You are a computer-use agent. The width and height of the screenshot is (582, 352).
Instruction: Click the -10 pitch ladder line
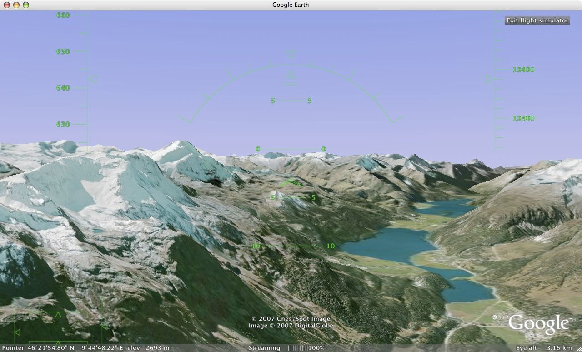(x=293, y=246)
